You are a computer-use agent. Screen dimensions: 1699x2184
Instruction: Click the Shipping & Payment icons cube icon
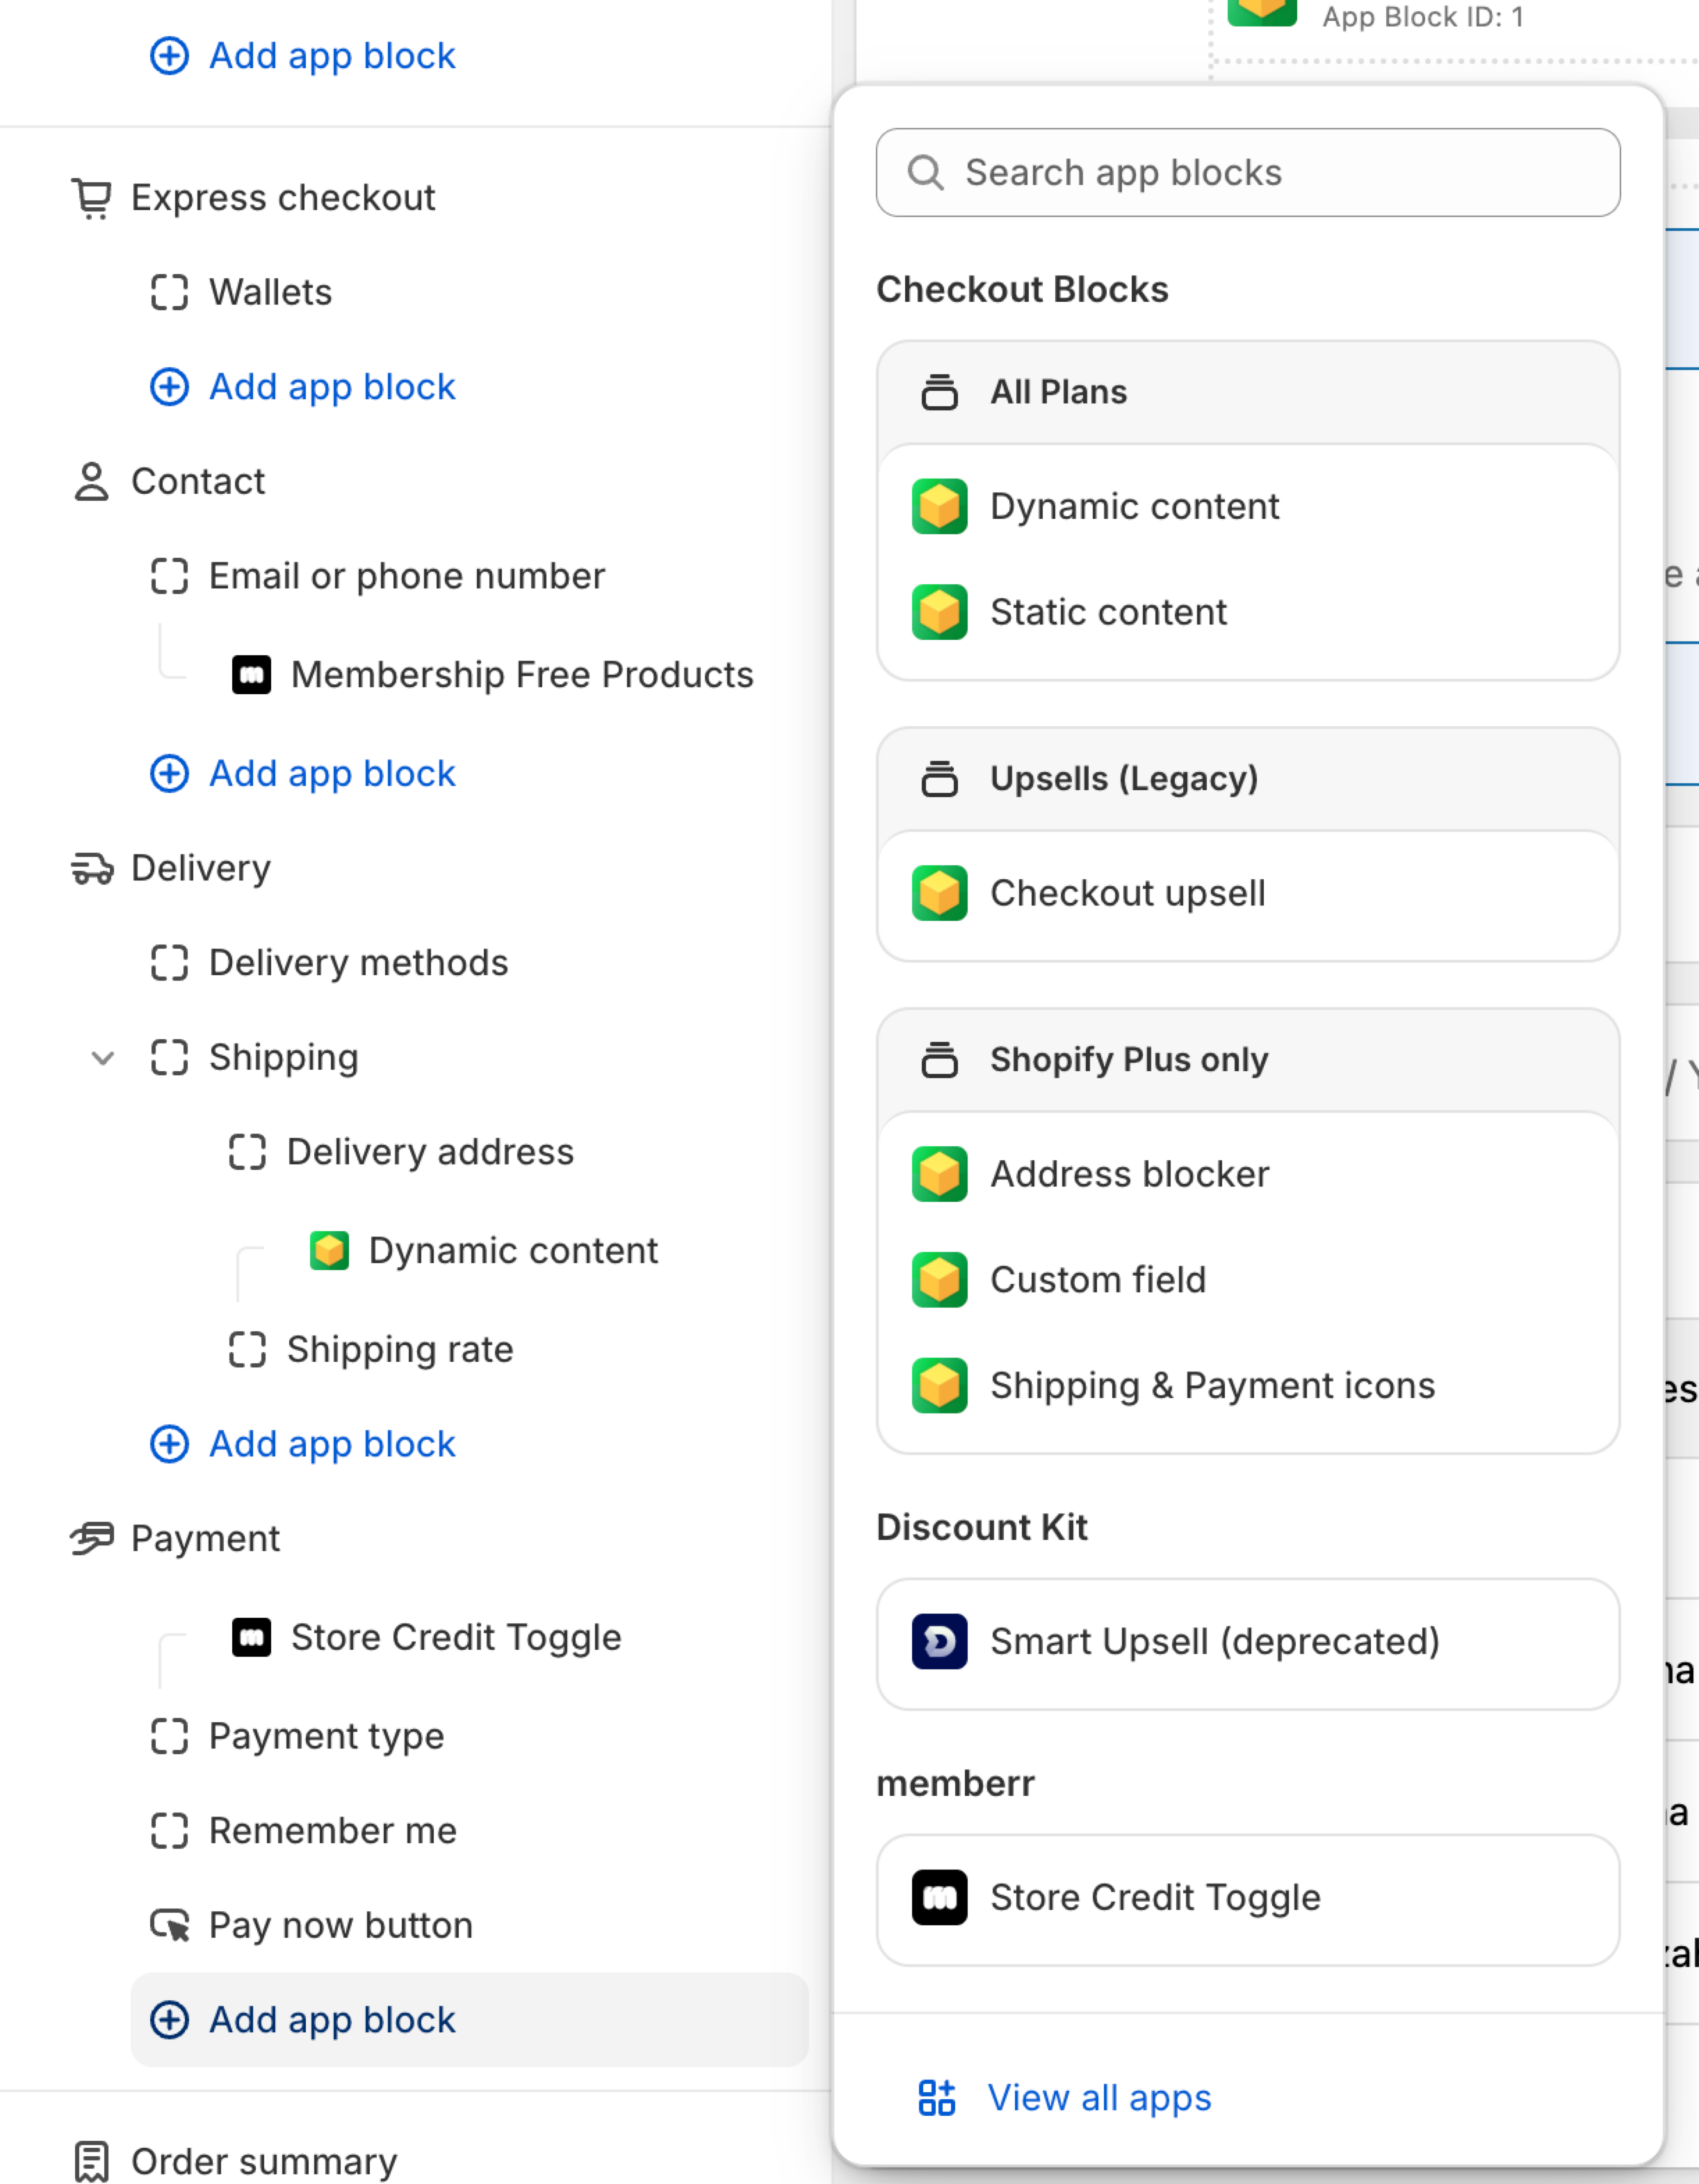939,1386
